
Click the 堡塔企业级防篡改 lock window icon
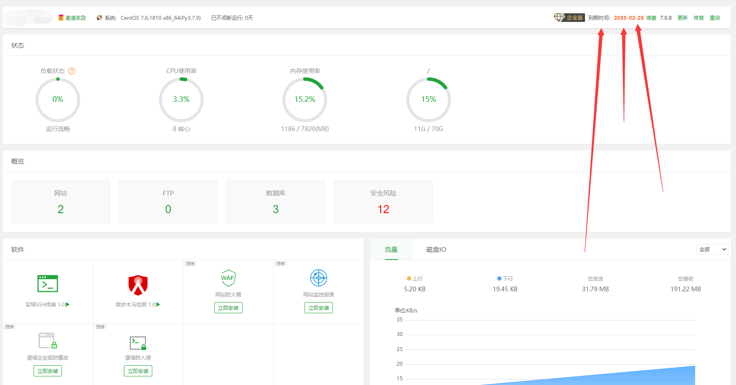point(47,341)
